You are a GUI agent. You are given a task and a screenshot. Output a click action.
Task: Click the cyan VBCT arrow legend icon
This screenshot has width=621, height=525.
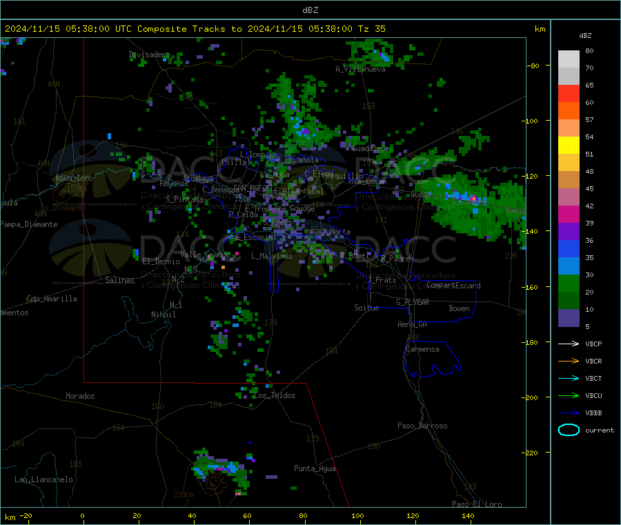tap(569, 379)
